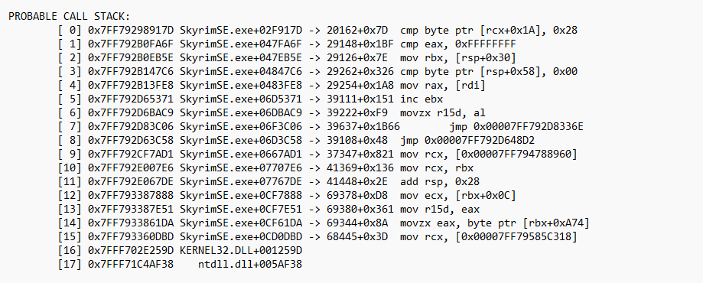Screen dimensions: 703x283
Task: Click ntdll.dll+005AF38 in frame 17
Action: 249,264
